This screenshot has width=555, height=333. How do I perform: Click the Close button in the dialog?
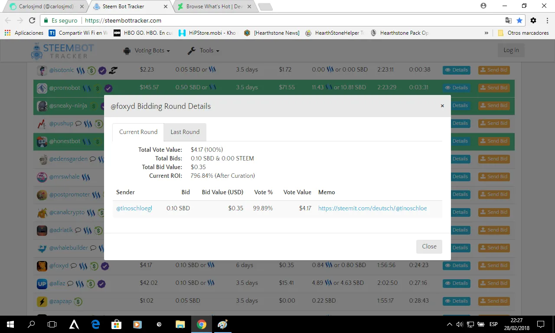(x=429, y=246)
